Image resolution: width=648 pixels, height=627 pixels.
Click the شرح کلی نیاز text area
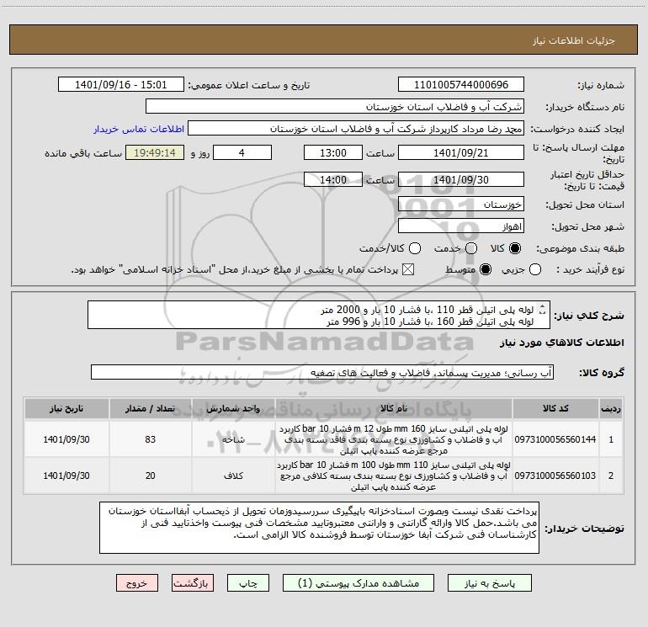point(319,315)
